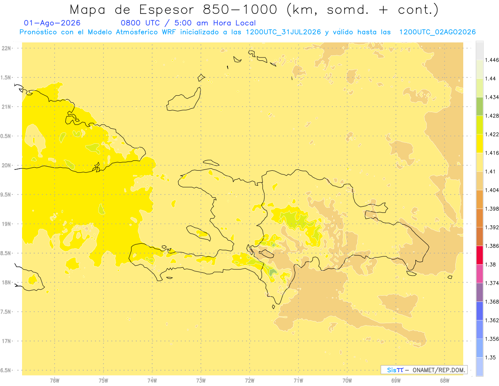Click the colorbar value '1.416'

pos(492,153)
